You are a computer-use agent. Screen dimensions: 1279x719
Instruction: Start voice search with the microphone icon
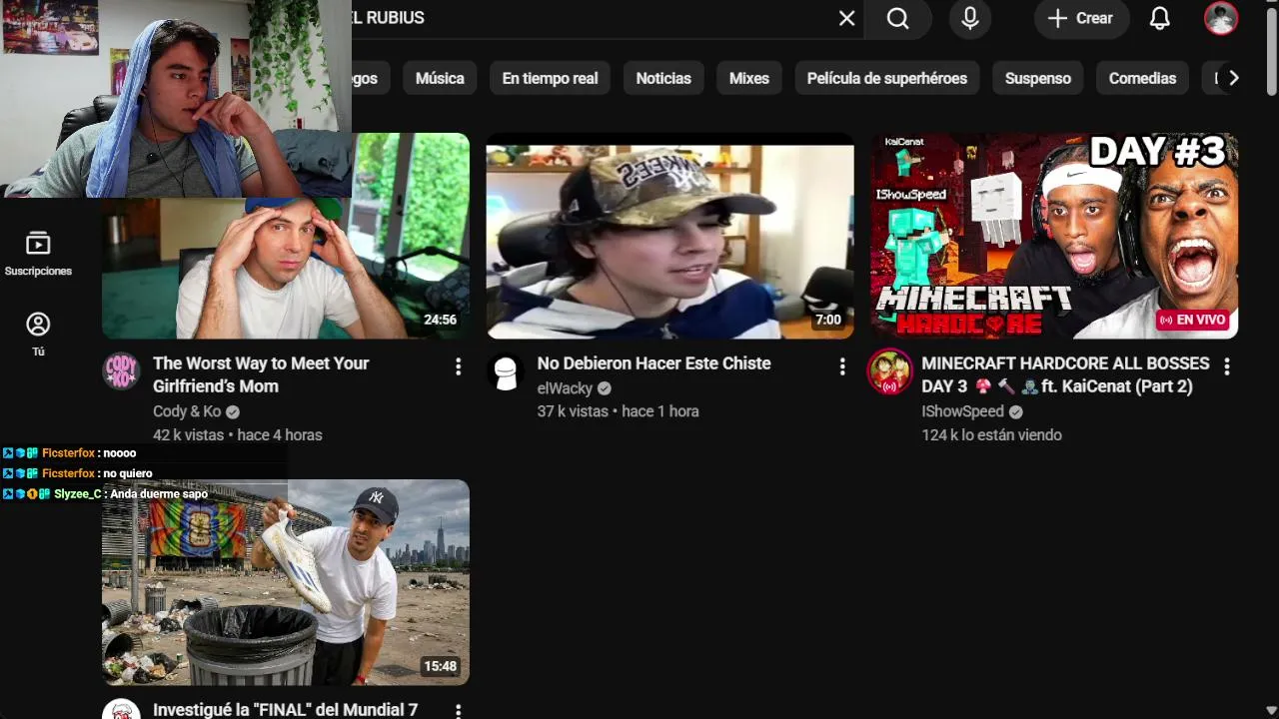[969, 18]
